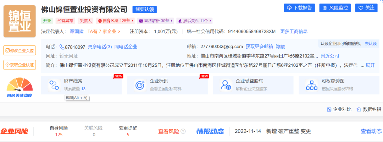The image size is (383, 142).
Task: Click the 数据纠错 correction icon
Action: click(359, 109)
